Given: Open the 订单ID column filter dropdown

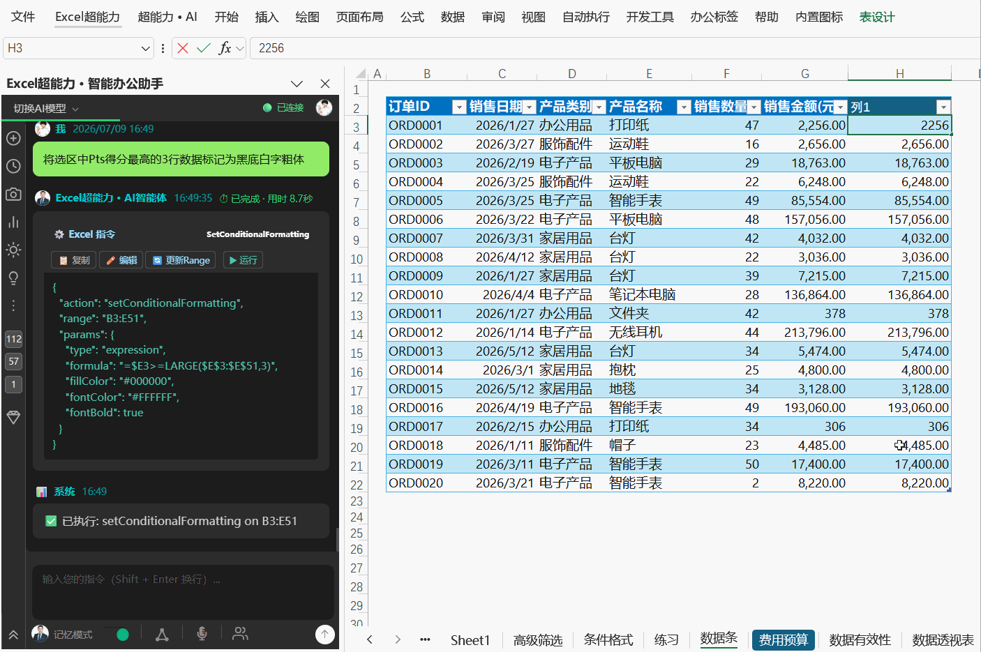Looking at the screenshot, I should click(x=459, y=107).
